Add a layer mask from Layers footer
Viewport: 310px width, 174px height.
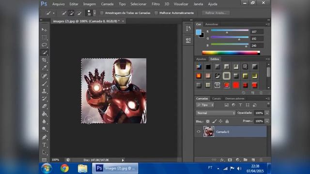click(x=230, y=160)
